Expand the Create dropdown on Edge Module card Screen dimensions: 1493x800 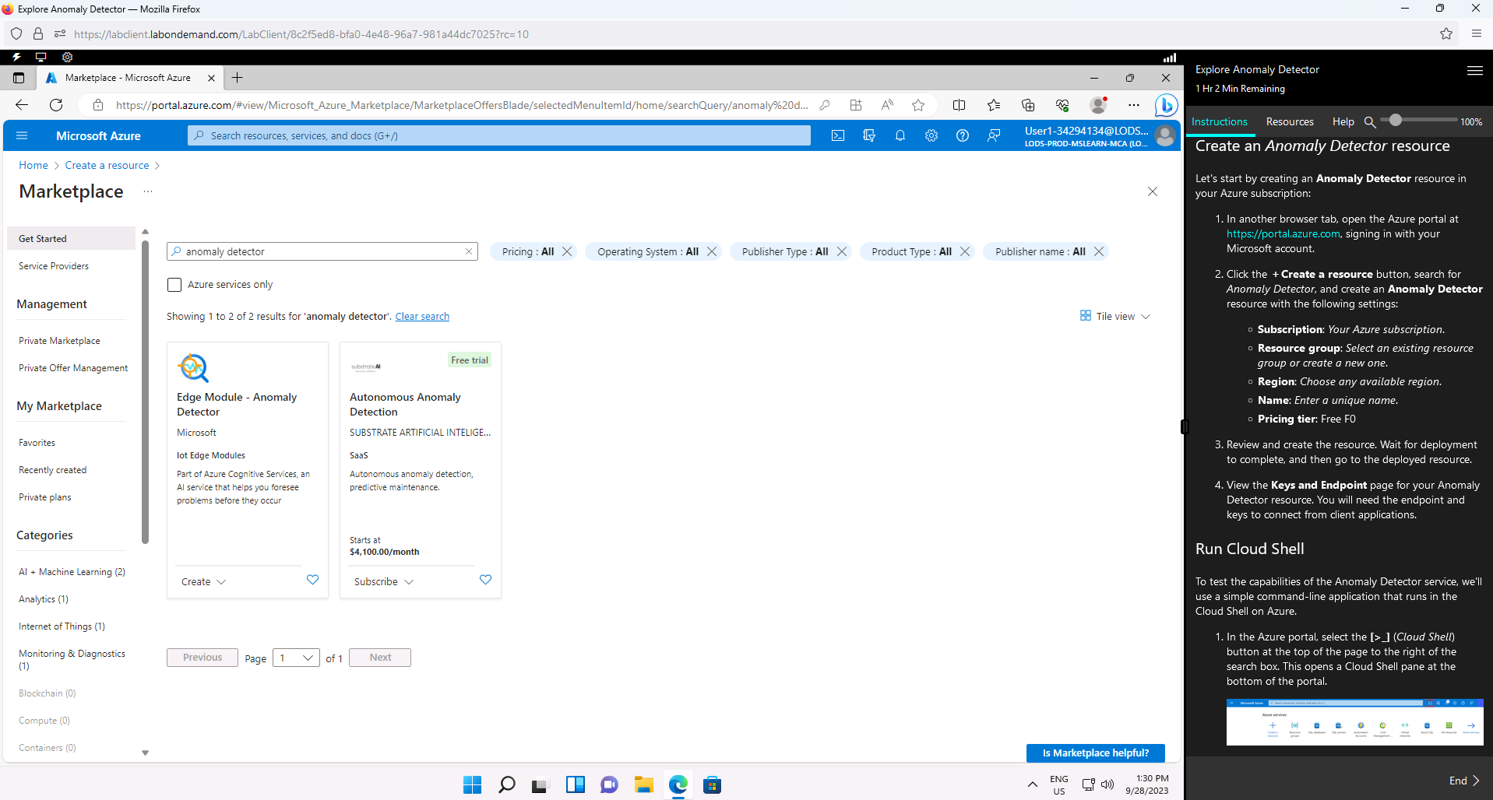point(202,581)
